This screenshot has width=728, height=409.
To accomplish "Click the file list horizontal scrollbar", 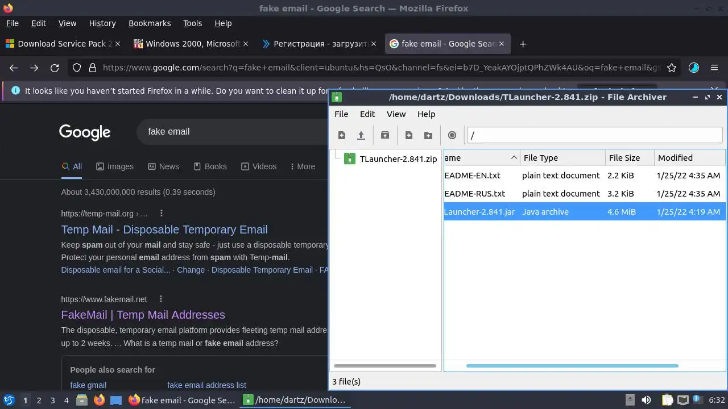I will coord(572,366).
